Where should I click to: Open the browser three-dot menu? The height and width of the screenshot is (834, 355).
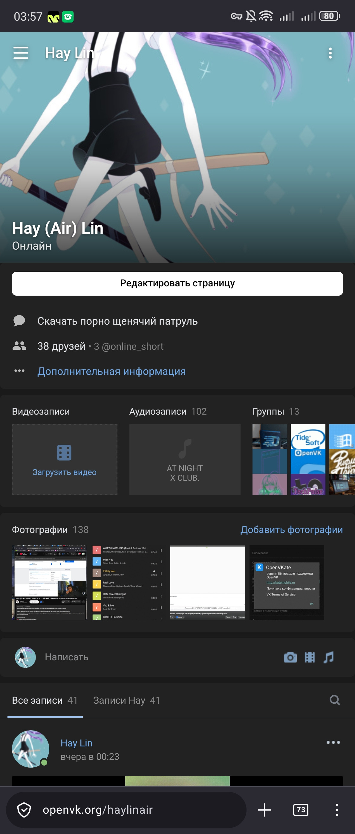click(337, 810)
